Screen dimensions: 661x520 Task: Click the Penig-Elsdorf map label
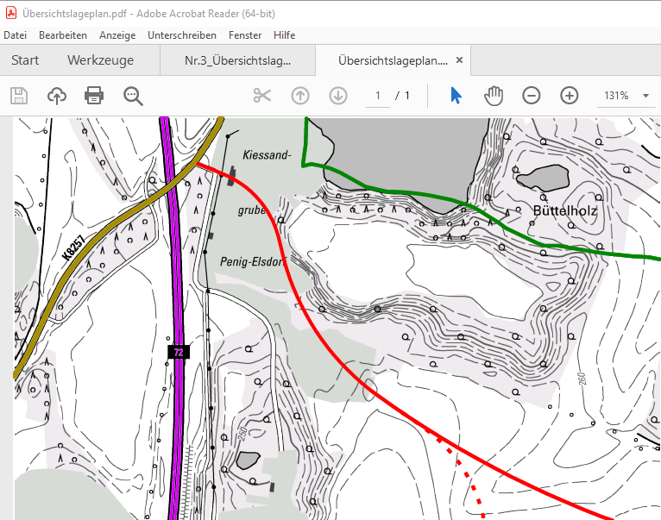click(x=253, y=261)
